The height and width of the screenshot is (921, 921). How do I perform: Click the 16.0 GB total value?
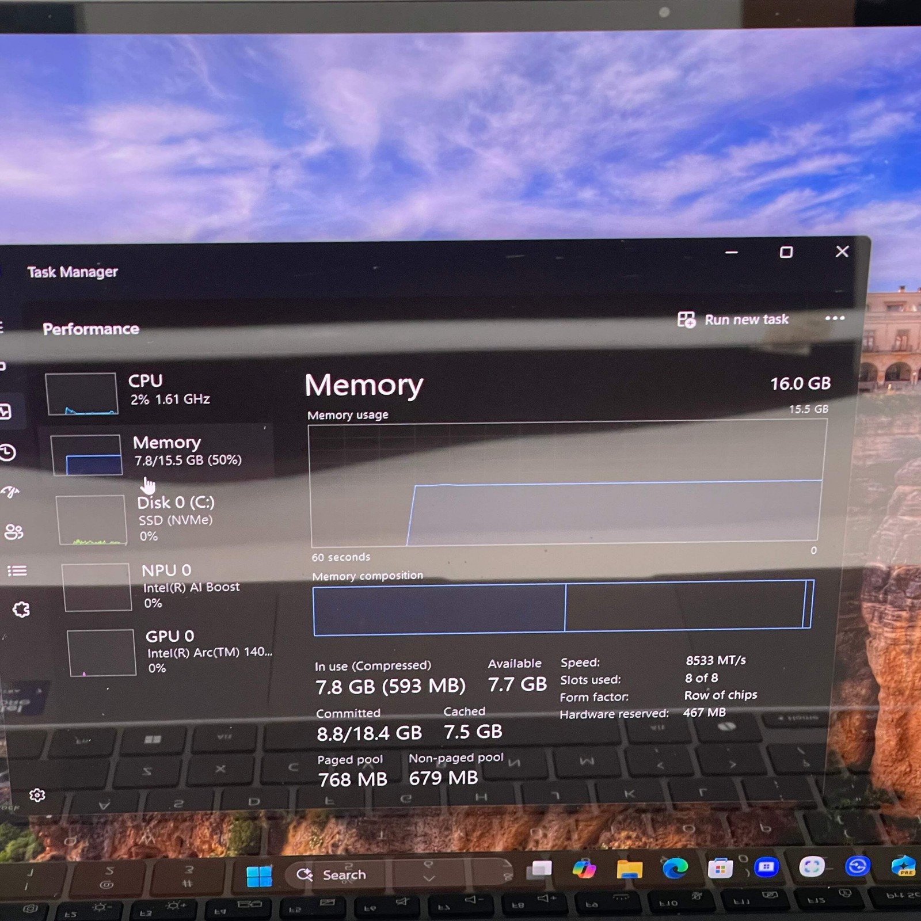(800, 383)
